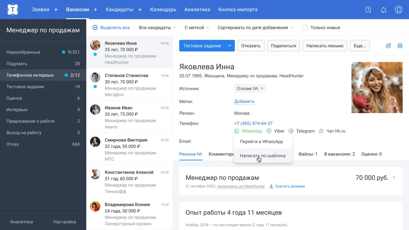Select the Тестовое задание stage in sidebar
The image size is (409, 230).
25,87
